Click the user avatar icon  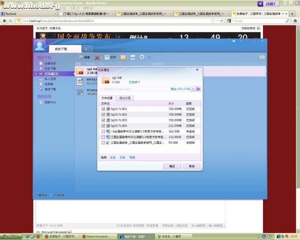click(x=39, y=46)
